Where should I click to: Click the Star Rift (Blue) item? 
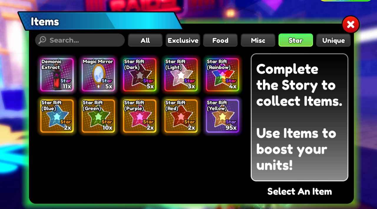tap(57, 116)
